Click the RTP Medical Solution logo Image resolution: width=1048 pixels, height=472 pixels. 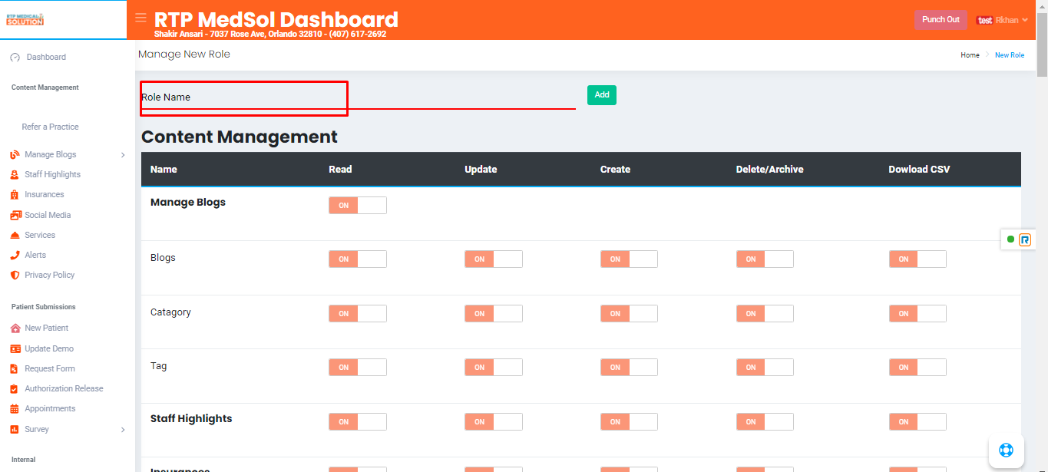click(25, 19)
